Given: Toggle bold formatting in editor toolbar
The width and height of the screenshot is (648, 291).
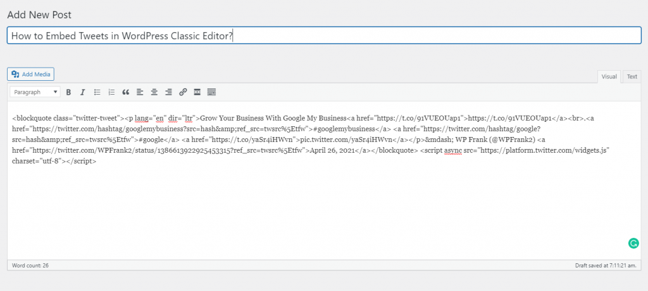Looking at the screenshot, I should [68, 92].
